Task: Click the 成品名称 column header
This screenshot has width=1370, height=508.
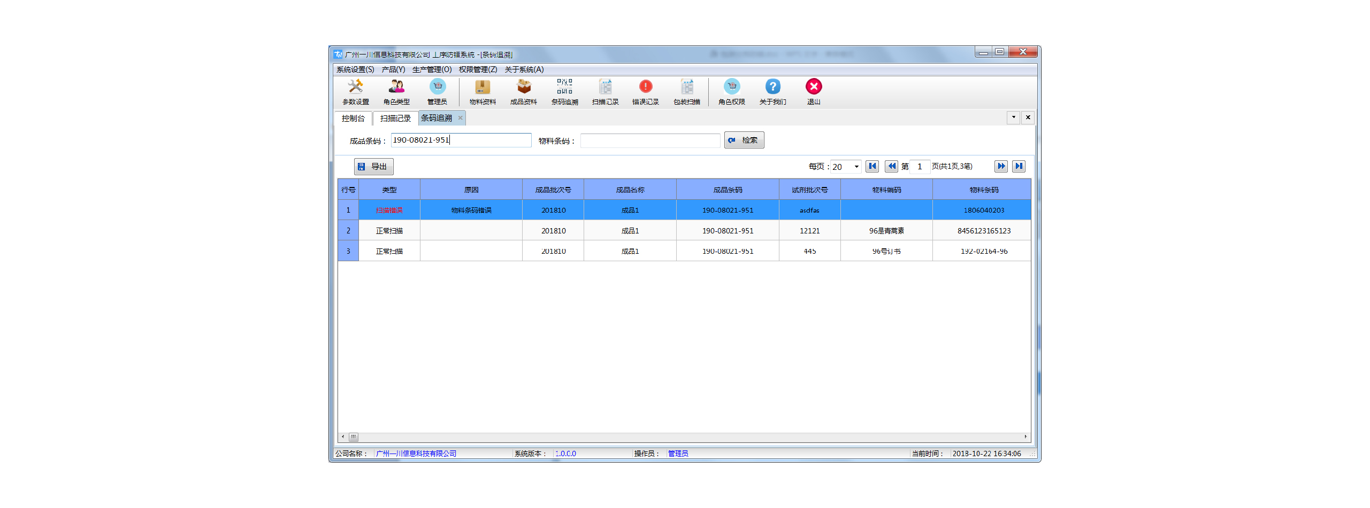Action: point(630,190)
